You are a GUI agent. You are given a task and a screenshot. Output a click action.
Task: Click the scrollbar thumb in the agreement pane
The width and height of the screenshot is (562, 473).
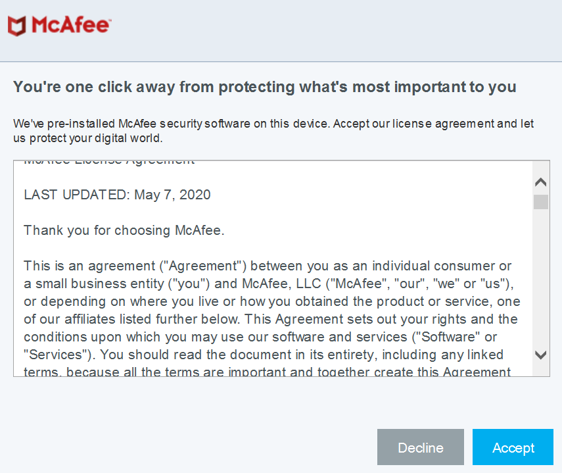click(540, 202)
